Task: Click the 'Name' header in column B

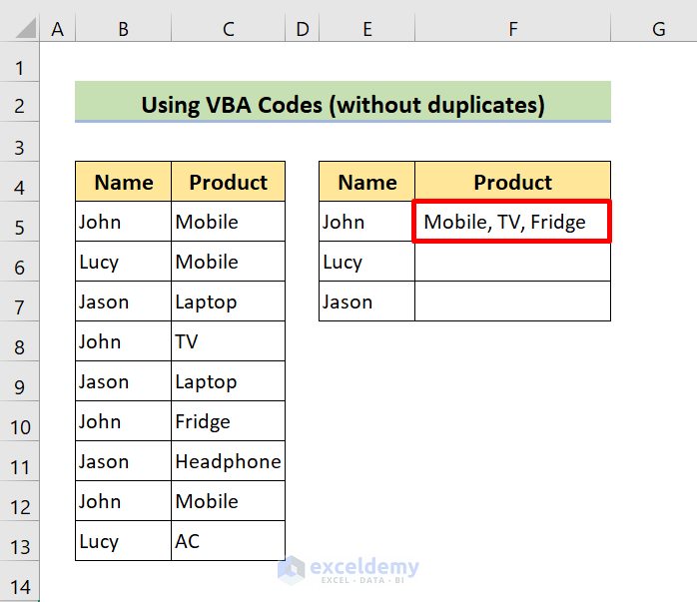Action: [123, 182]
